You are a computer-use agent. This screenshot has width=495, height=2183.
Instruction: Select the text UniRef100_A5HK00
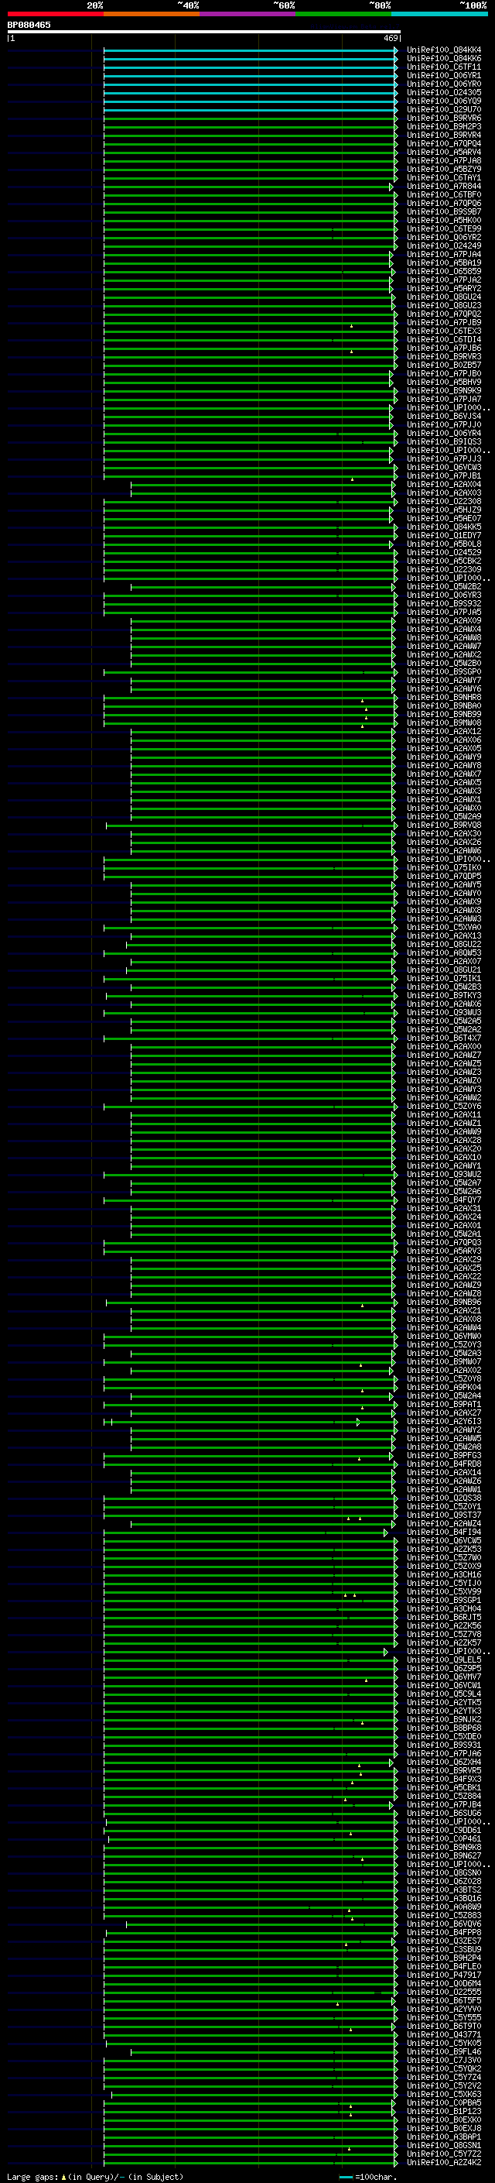444,221
